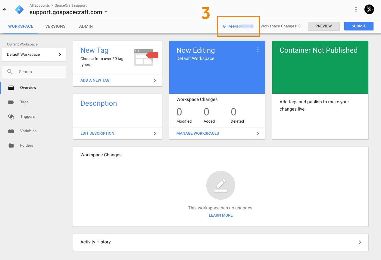Click 'This workspace has no changes.' text
This screenshot has width=381, height=260.
coord(221,208)
